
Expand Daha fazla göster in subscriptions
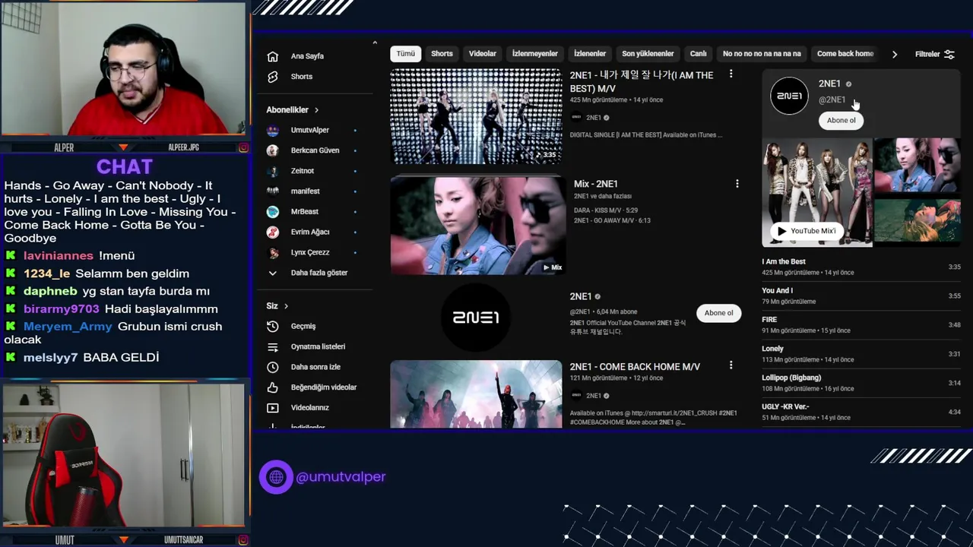(x=307, y=273)
